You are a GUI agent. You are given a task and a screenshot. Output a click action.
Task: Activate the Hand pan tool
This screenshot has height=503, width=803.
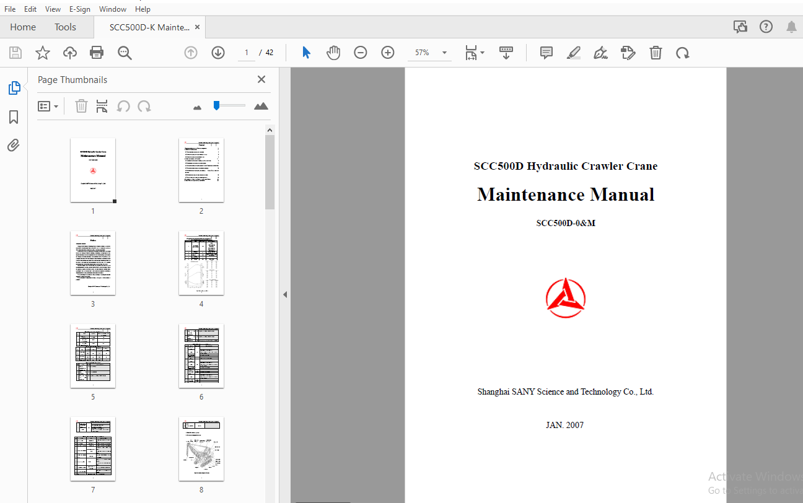tap(333, 53)
